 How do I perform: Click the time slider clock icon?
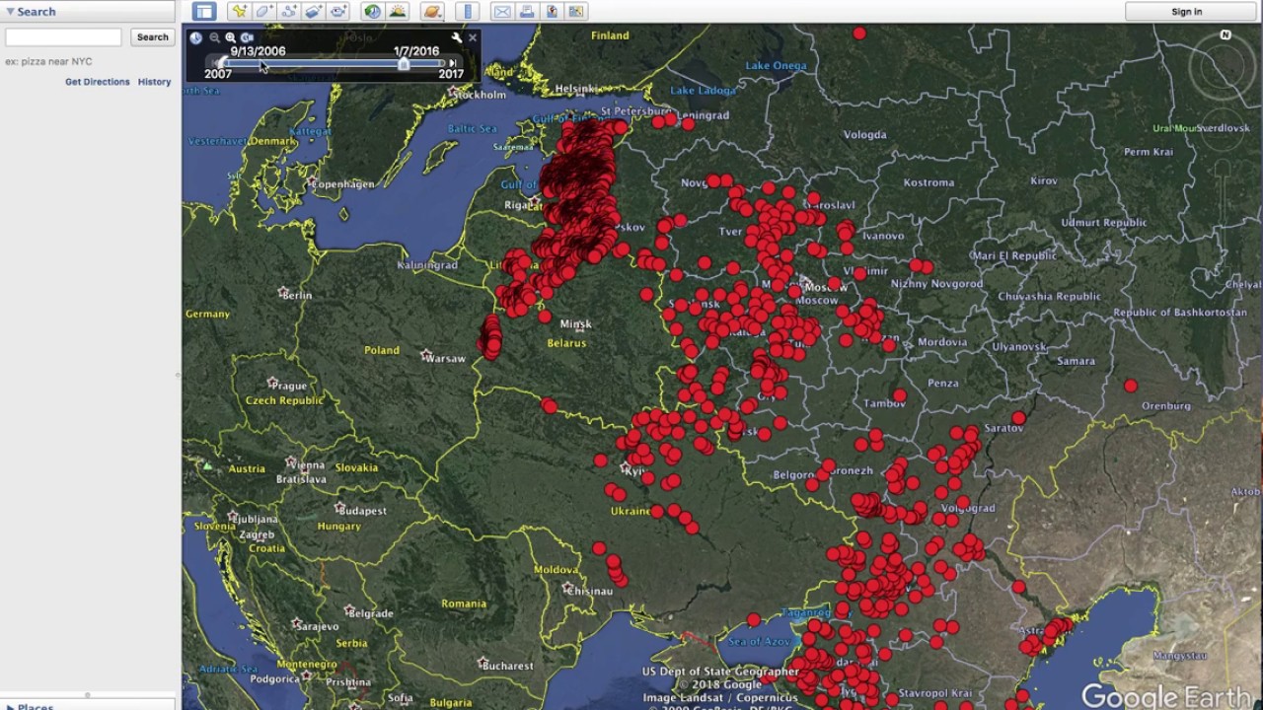click(x=195, y=37)
